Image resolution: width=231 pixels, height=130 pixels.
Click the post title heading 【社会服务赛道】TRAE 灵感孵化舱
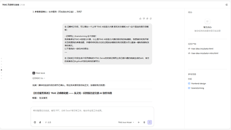[72, 93]
